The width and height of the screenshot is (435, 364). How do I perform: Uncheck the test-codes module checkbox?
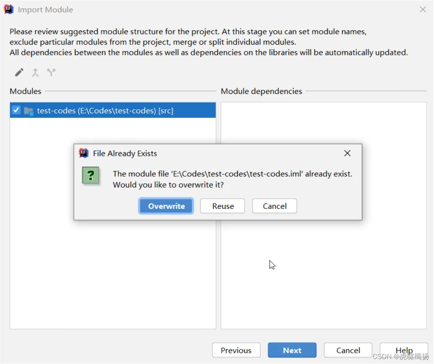point(16,110)
